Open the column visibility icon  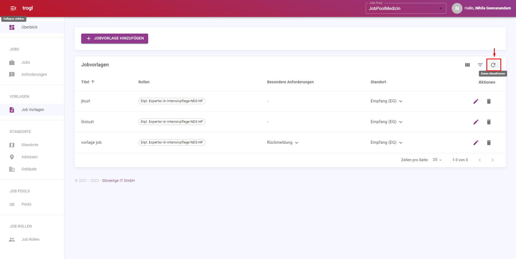click(x=467, y=65)
